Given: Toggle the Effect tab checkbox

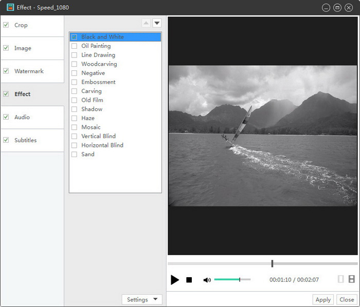Looking at the screenshot, I should click(x=6, y=94).
